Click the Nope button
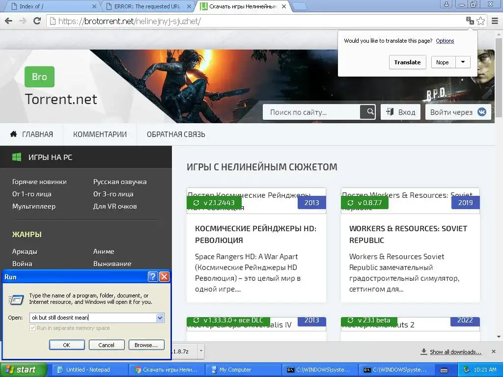The image size is (503, 377). [x=443, y=62]
